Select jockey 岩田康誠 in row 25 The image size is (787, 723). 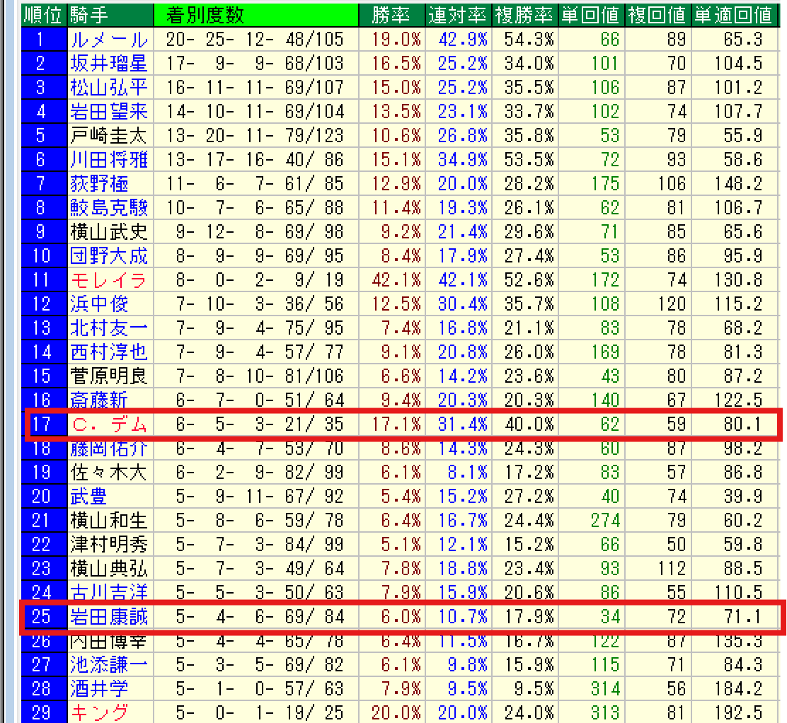109,617
